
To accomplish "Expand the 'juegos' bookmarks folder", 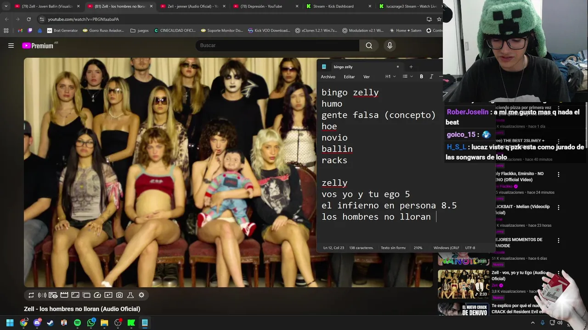I will point(140,31).
